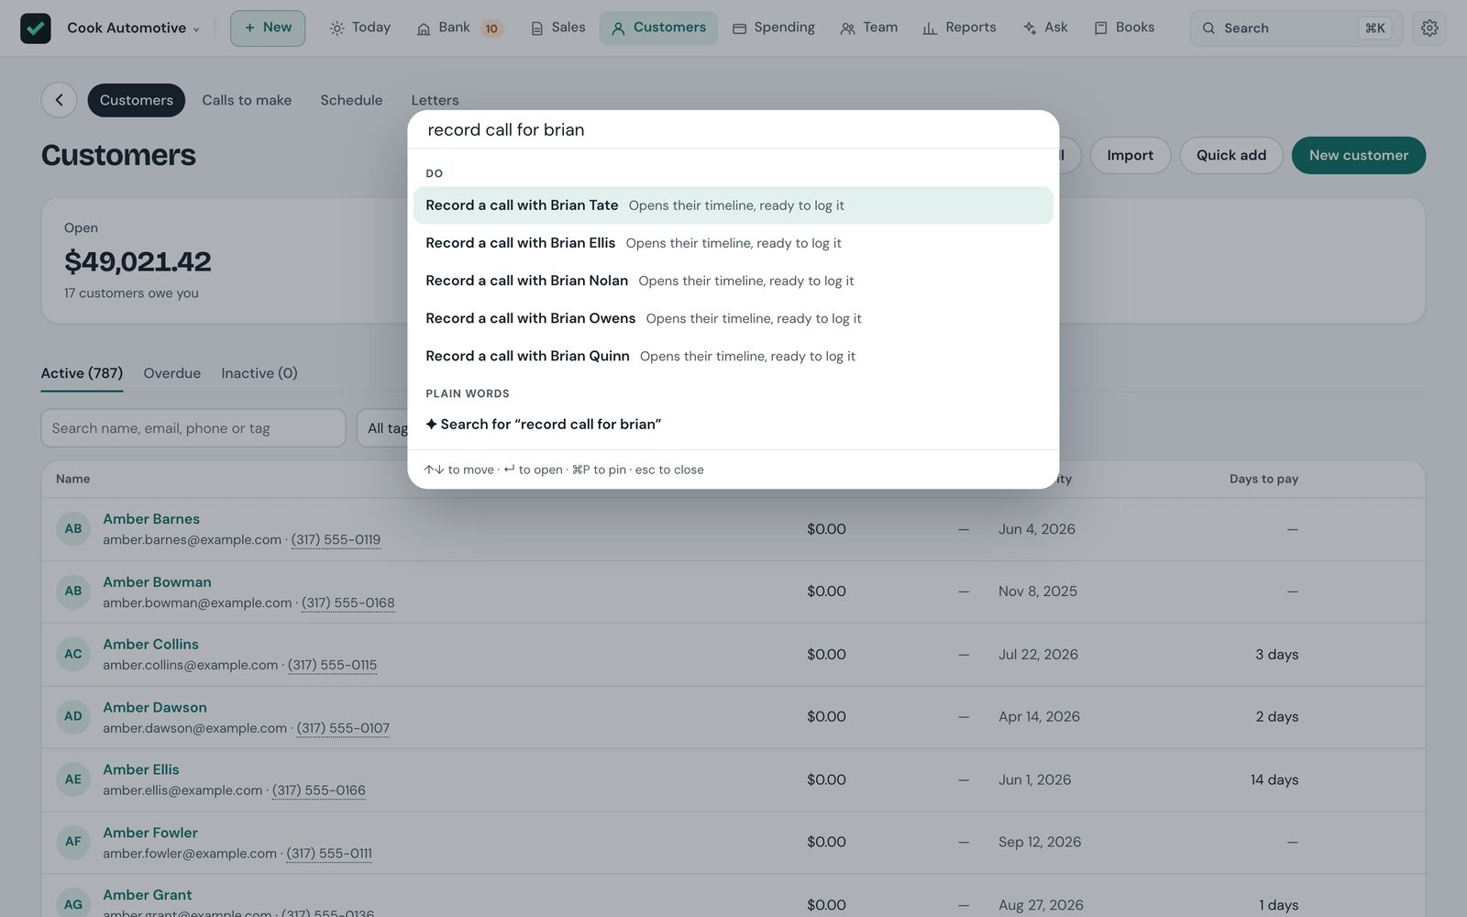Open the Today tab with sun icon

(360, 28)
